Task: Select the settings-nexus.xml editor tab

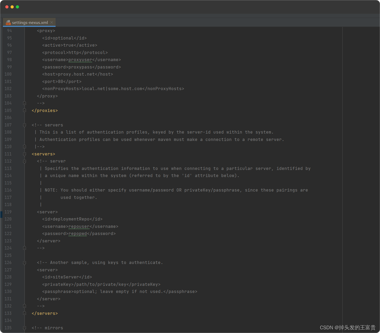Action: pyautogui.click(x=29, y=22)
